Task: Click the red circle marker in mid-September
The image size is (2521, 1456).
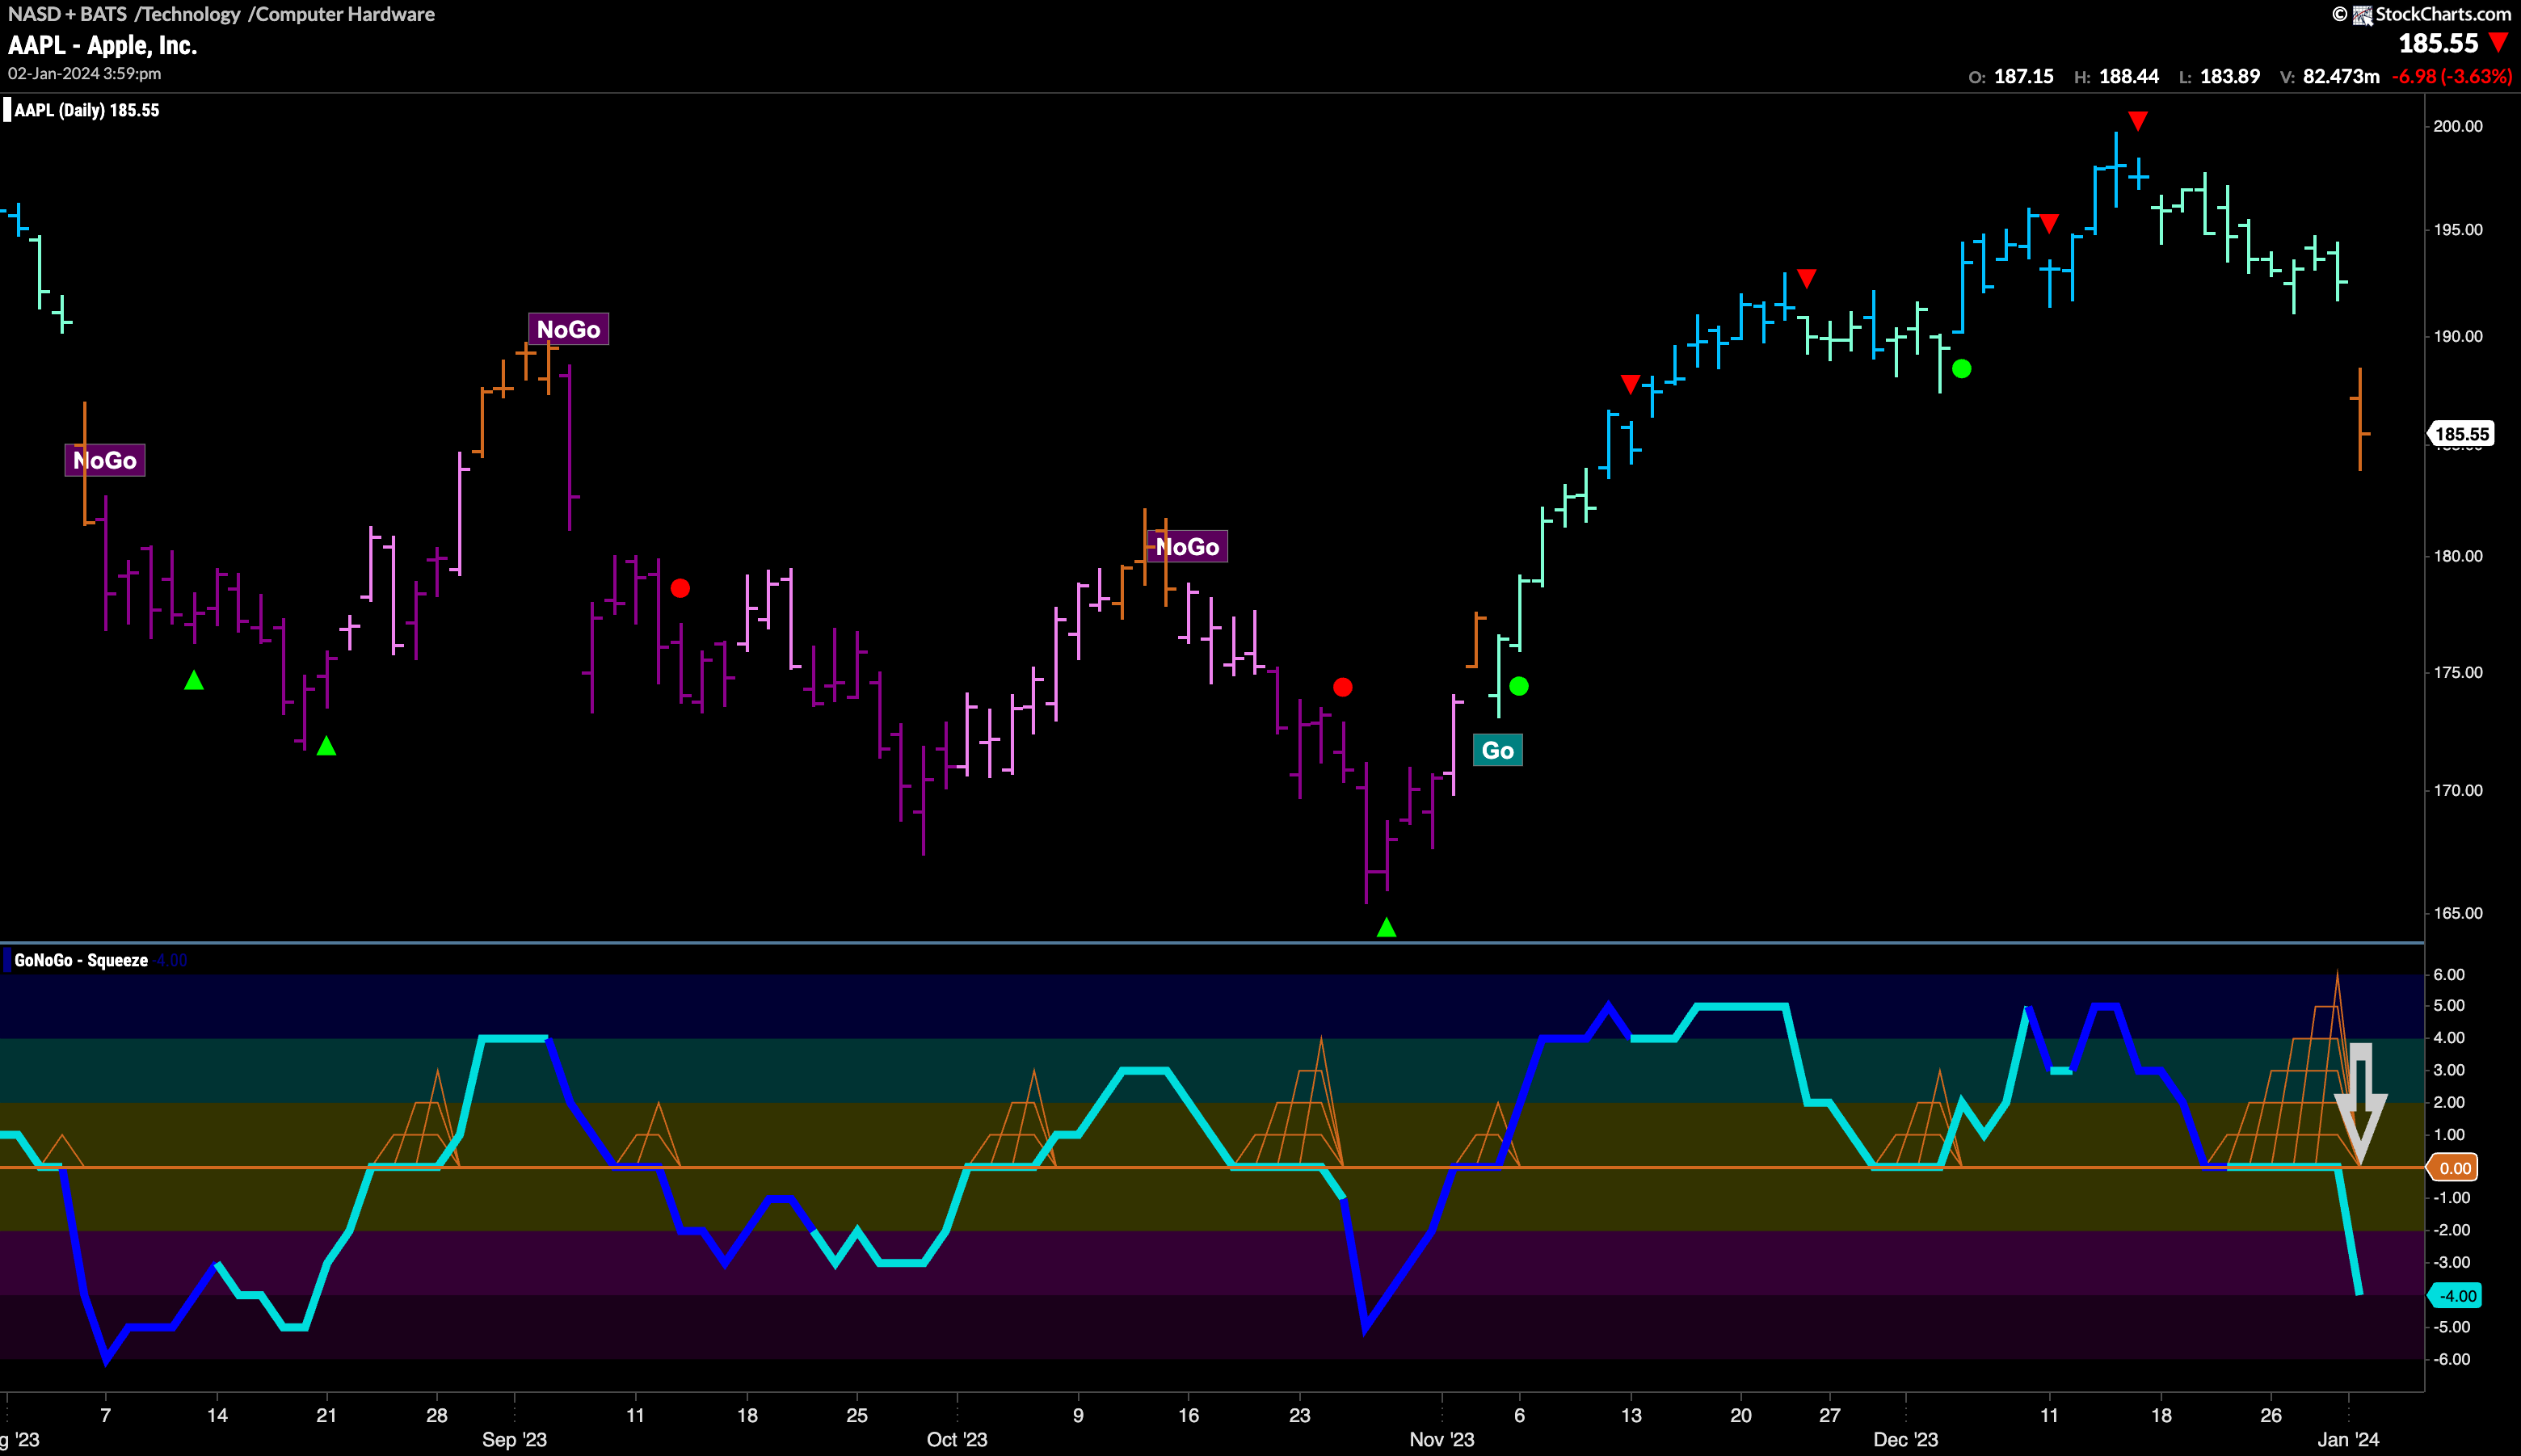Action: 680,588
